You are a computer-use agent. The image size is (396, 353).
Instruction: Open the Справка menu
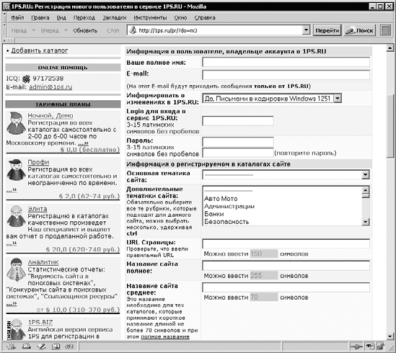pyautogui.click(x=205, y=18)
